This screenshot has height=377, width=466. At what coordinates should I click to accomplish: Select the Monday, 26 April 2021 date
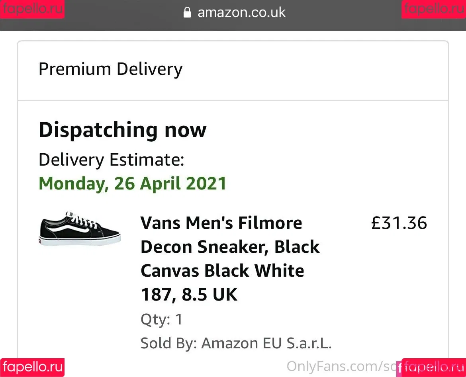[x=133, y=184]
